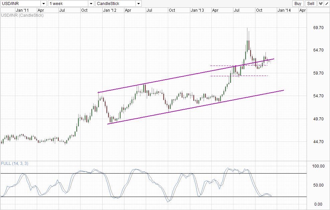Click the 54.70 price axis label
Image resolution: width=330 pixels, height=210 pixels.
click(318, 96)
